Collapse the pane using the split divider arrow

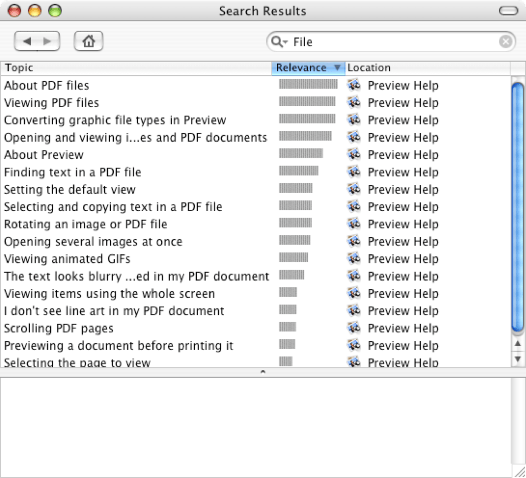pyautogui.click(x=263, y=372)
